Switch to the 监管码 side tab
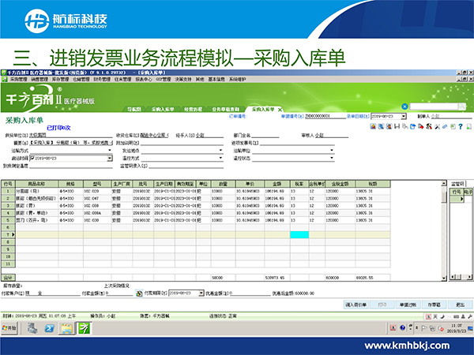Image resolution: width=474 pixels, height=355 pixels. click(457, 184)
